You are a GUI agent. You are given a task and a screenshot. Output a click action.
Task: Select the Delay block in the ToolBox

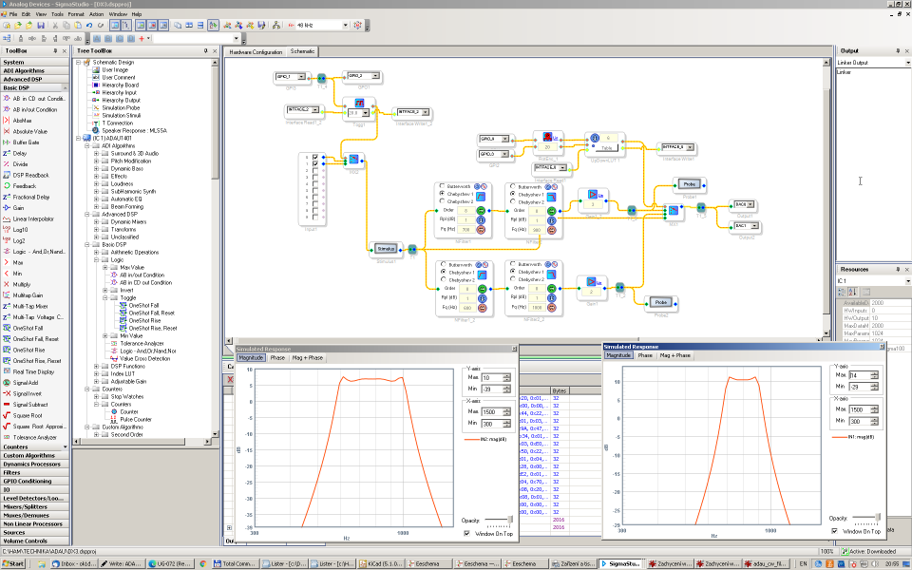tap(20, 154)
